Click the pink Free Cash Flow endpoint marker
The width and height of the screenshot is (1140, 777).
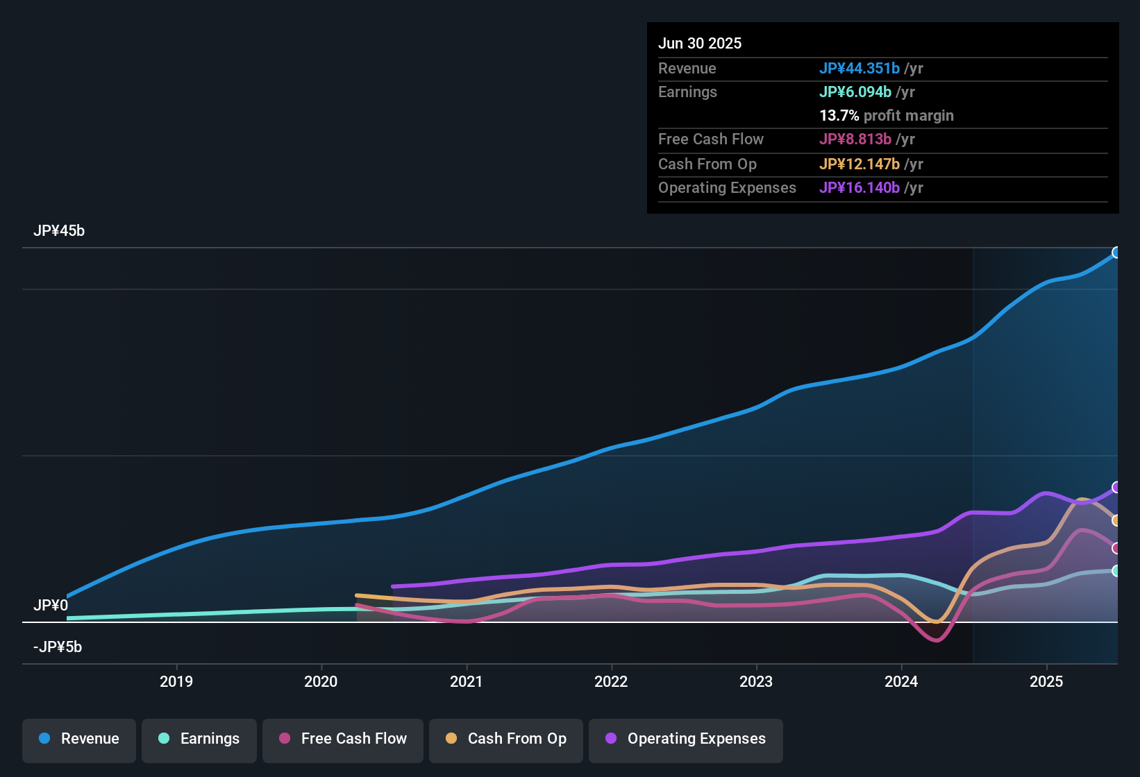coord(1115,548)
